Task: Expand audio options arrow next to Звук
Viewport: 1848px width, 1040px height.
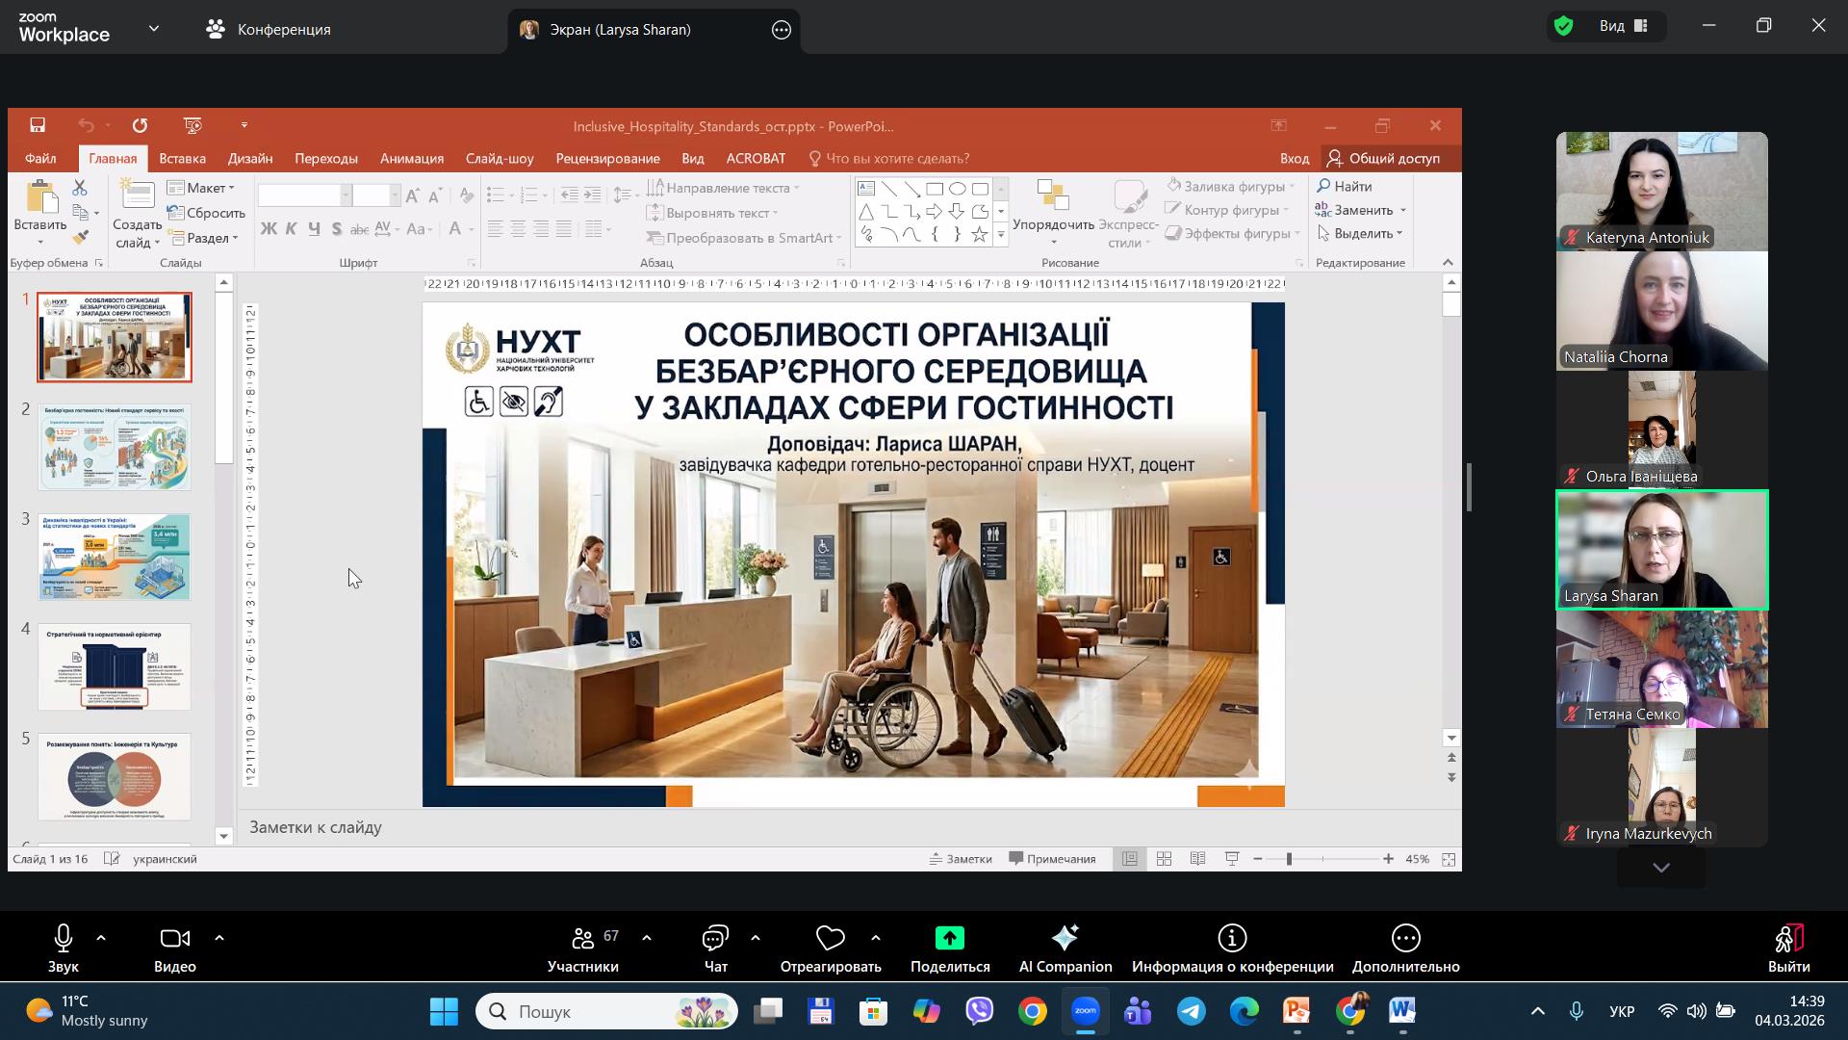Action: click(x=101, y=938)
